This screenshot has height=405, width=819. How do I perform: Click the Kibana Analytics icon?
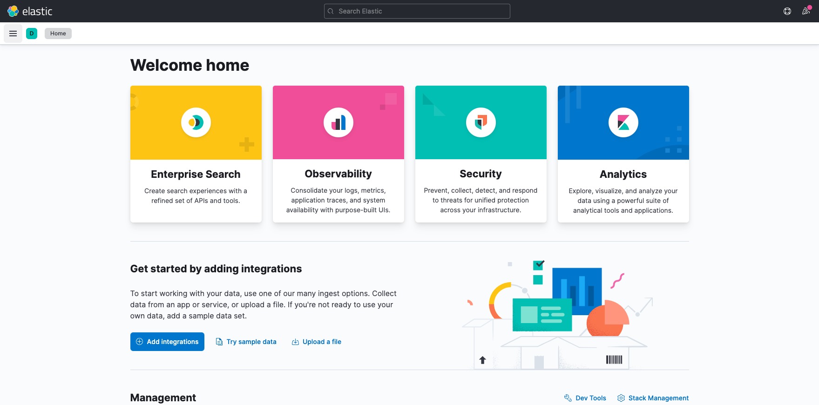[623, 122]
